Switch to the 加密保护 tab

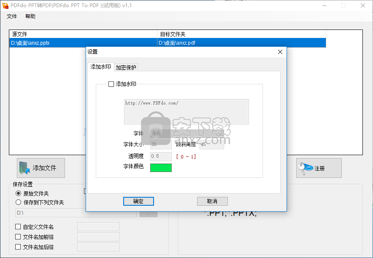[x=126, y=67]
